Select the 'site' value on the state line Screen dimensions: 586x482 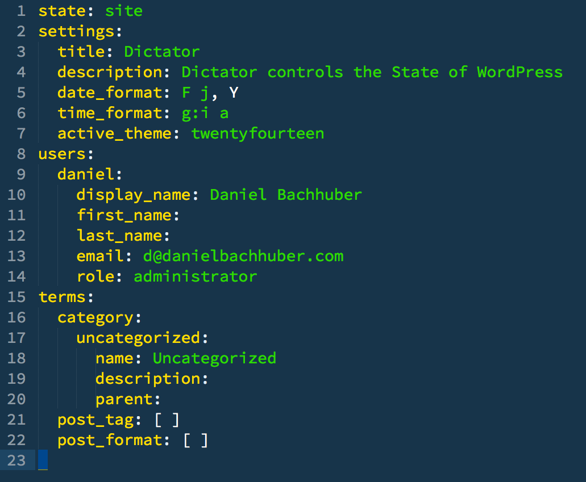[x=124, y=11]
